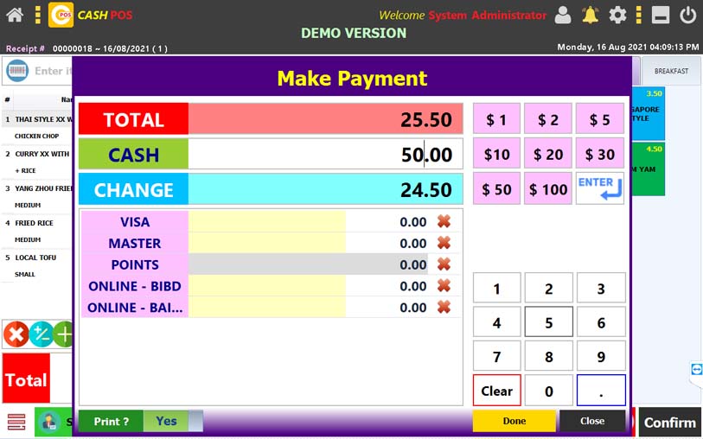Click the TeamViewer side panel icon

pyautogui.click(x=696, y=370)
